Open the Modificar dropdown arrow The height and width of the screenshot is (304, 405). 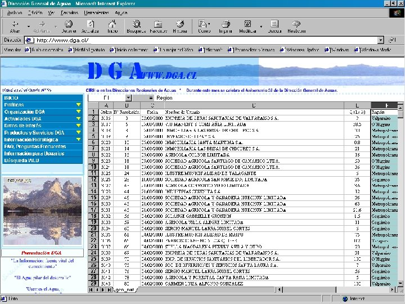(261, 26)
